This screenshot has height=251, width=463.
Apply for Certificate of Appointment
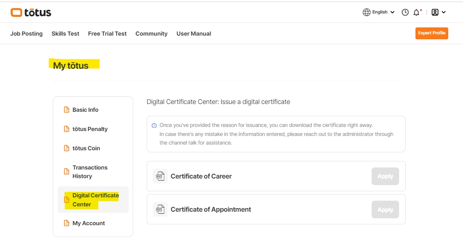click(x=385, y=209)
